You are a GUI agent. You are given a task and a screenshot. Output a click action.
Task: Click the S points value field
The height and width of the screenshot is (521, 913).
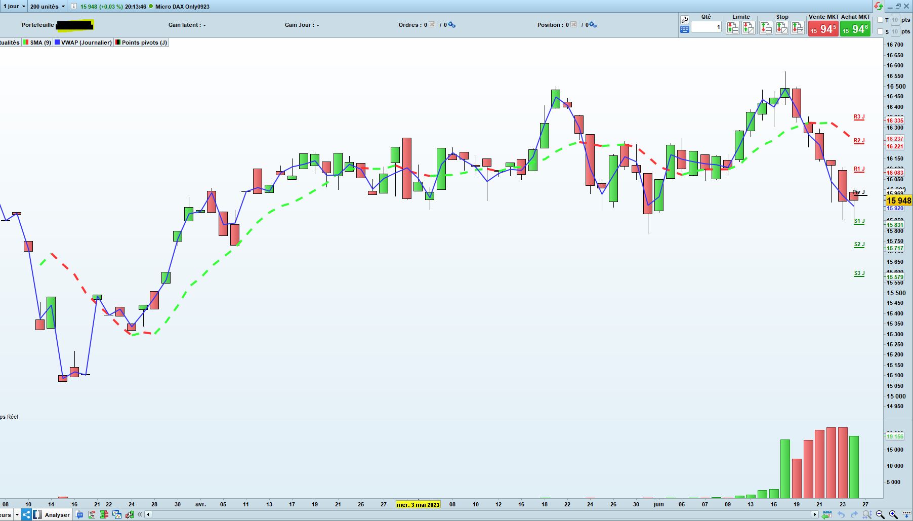tap(895, 31)
